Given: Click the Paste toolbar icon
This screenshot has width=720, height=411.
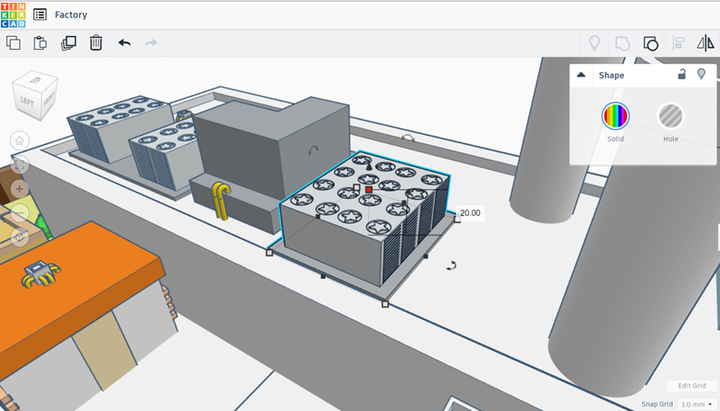Looking at the screenshot, I should [x=41, y=42].
